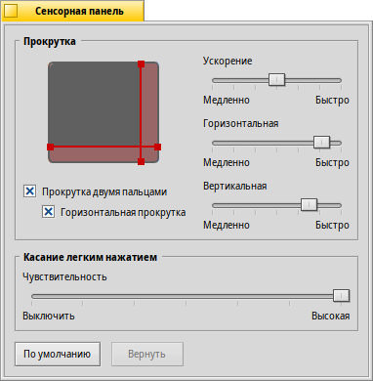Uncheck Горизонтальная прокрутка checkbox

point(49,212)
